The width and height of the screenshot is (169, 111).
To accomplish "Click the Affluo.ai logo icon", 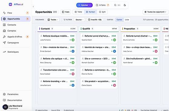I will point(11,5).
